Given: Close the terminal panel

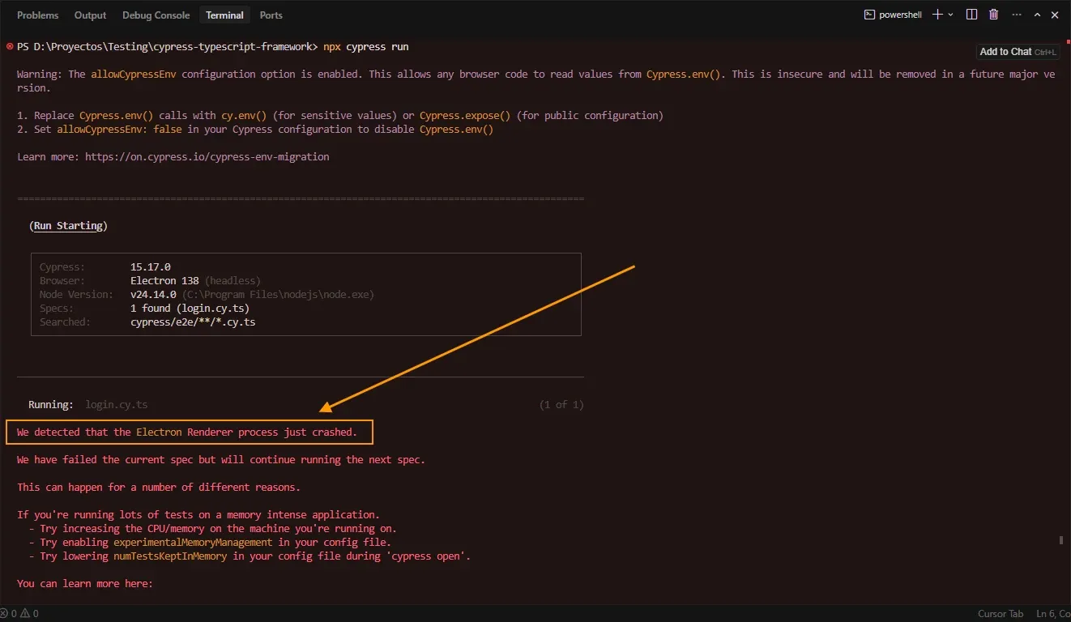Looking at the screenshot, I should point(1056,15).
